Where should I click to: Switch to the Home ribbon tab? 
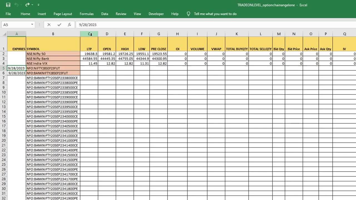coord(25,14)
